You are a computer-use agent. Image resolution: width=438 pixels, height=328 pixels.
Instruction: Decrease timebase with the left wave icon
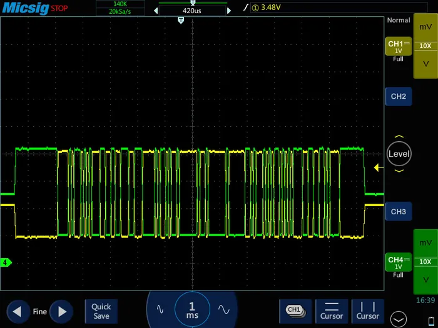160,309
